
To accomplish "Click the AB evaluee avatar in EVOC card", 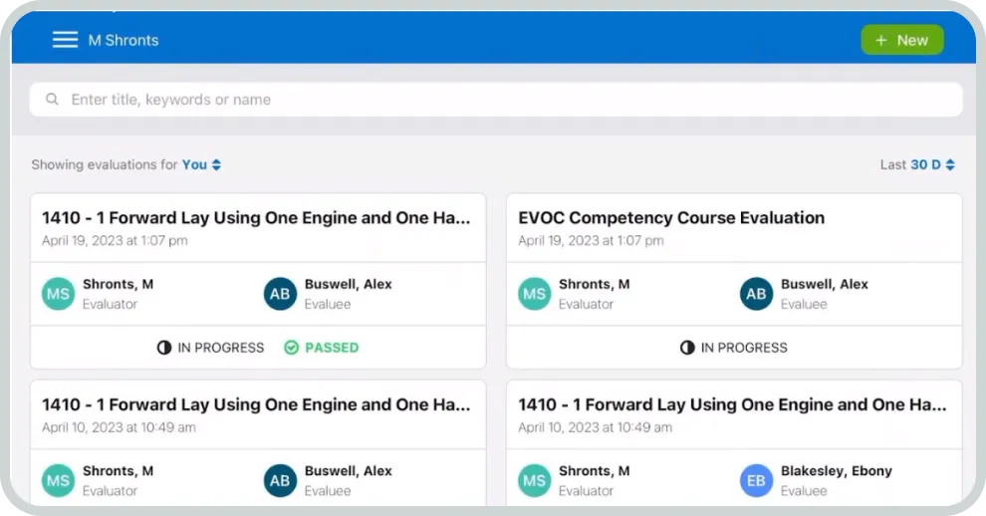I will pos(756,294).
